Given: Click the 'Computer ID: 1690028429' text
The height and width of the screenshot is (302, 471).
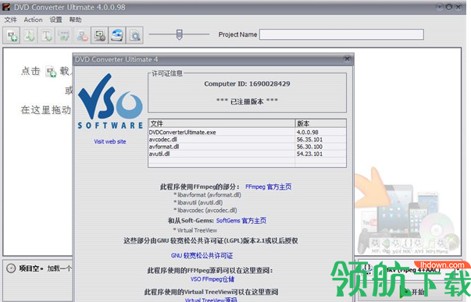Looking at the screenshot, I should (247, 83).
